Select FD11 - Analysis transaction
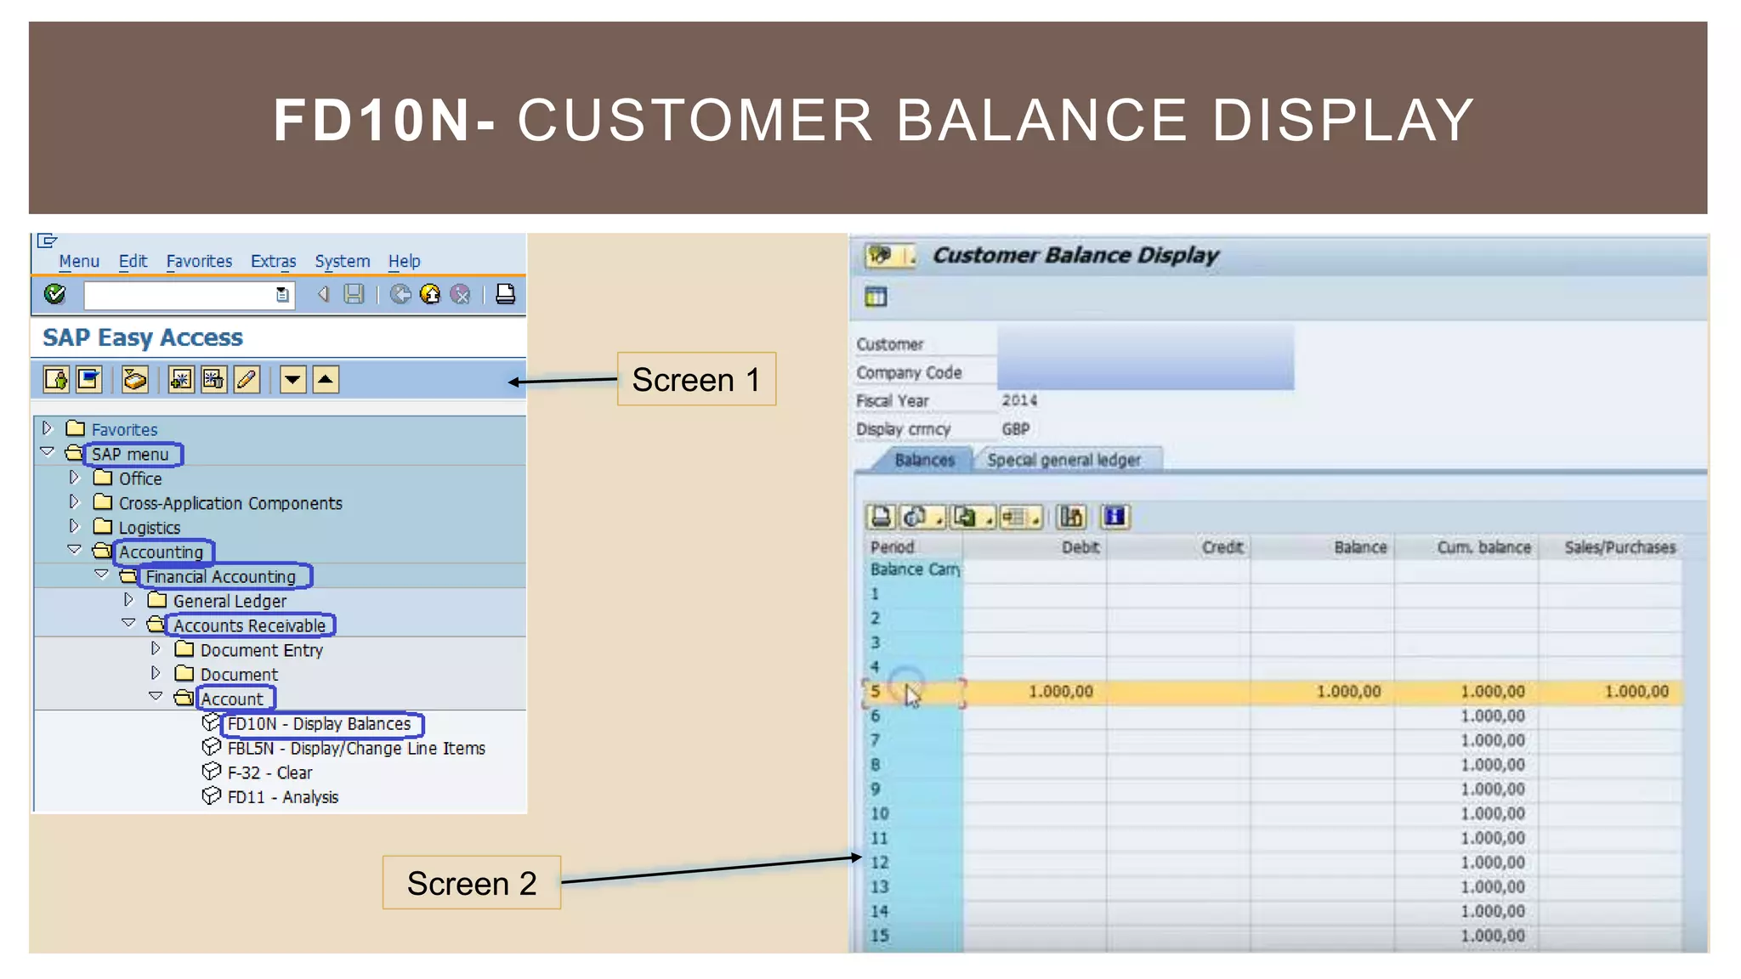The width and height of the screenshot is (1741, 979). [x=282, y=798]
